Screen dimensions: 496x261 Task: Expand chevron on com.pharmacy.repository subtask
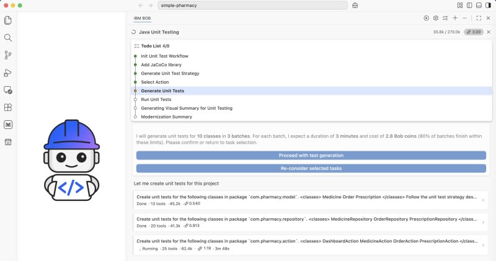pos(483,222)
